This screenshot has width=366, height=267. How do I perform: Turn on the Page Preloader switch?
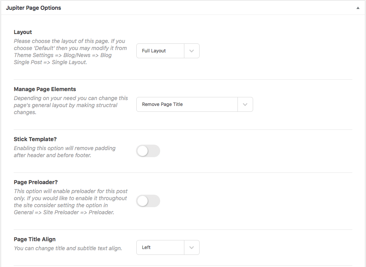pos(148,201)
